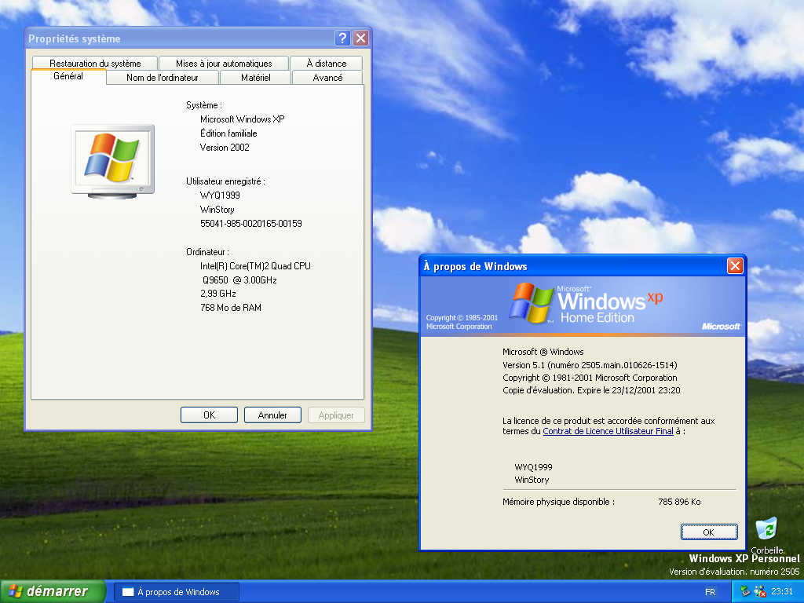Click WinStory in Propriétés système
This screenshot has width=804, height=603.
click(217, 209)
